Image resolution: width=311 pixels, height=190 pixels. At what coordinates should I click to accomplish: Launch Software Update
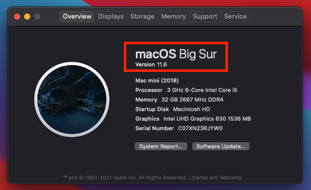tap(221, 146)
